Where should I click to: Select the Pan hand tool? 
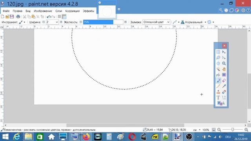(224, 69)
